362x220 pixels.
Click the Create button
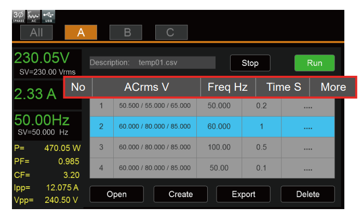click(x=180, y=194)
